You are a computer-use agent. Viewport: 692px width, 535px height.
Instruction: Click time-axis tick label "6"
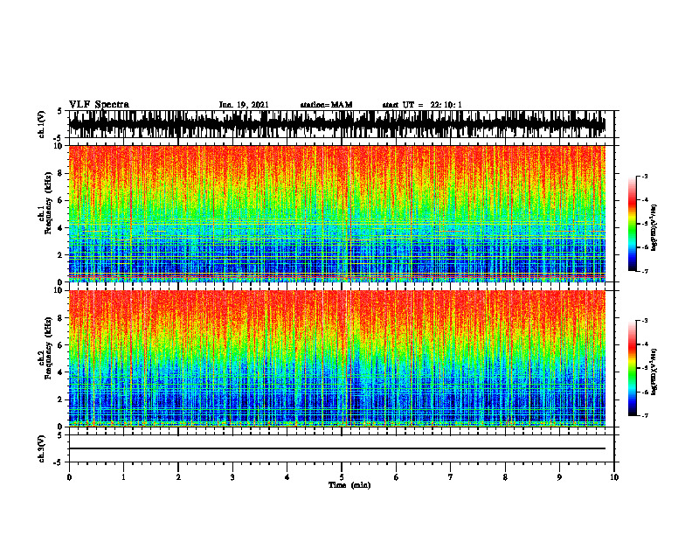coord(397,477)
